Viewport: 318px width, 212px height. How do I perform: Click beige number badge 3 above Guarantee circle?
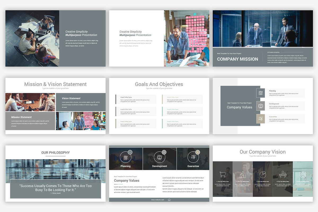pos(198,152)
